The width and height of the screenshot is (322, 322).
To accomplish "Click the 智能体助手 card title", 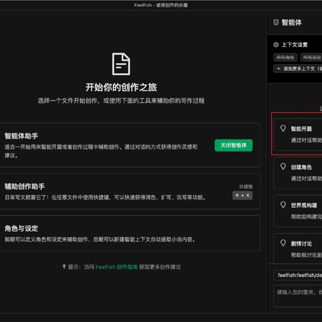I will tap(21, 136).
